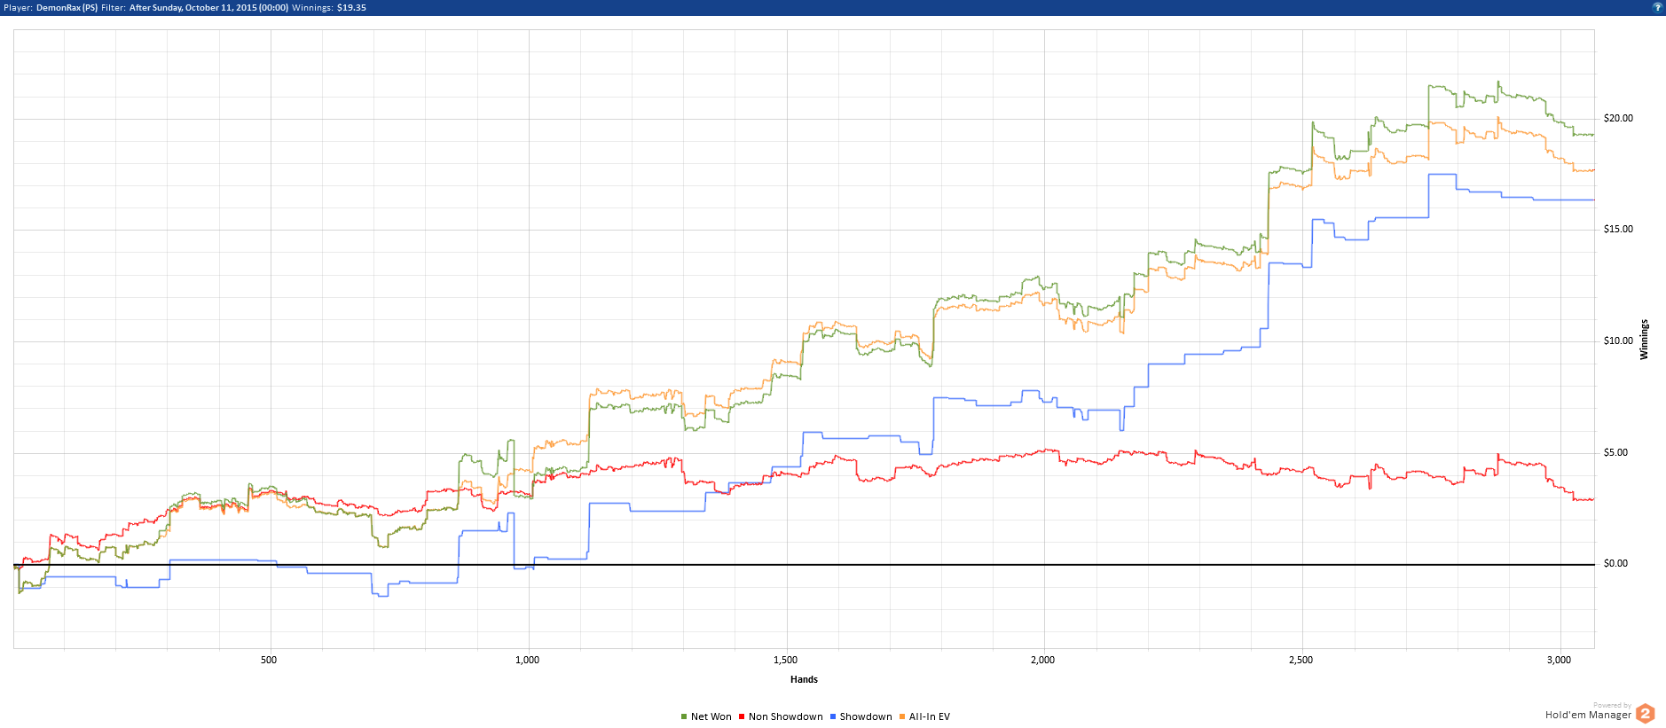Click the 'Hands' x-axis title

point(804,679)
